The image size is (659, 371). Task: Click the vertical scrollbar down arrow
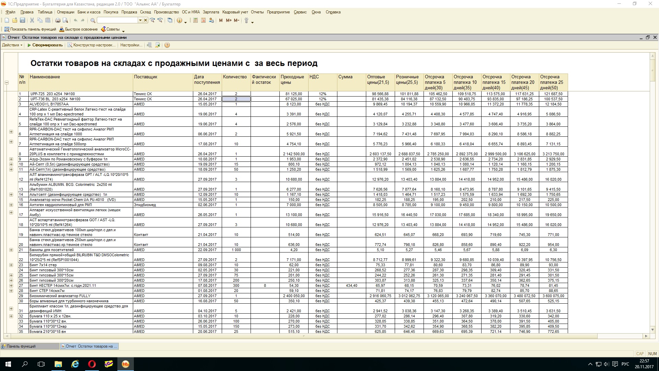(652, 329)
